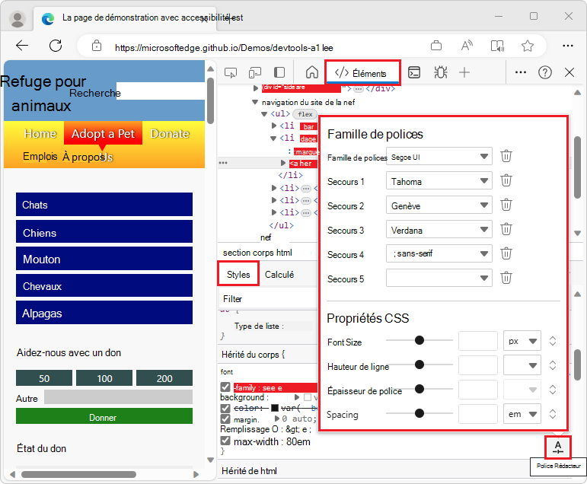This screenshot has width=587, height=484.
Task: Click the Autre donation amount field
Action: click(x=118, y=396)
